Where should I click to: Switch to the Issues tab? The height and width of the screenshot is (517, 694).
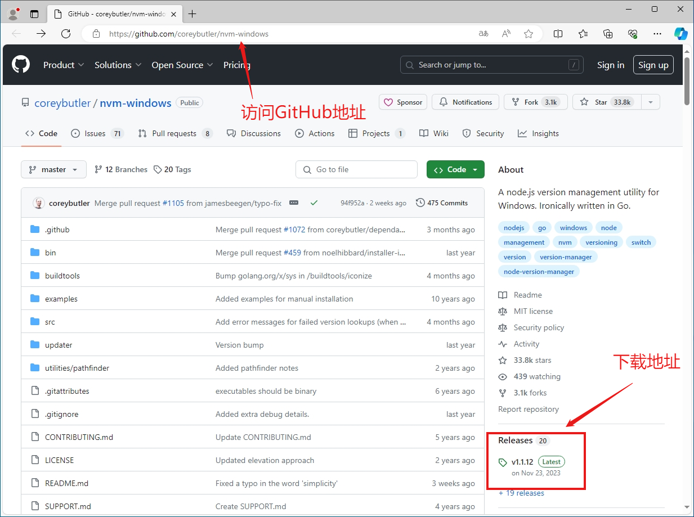click(97, 133)
